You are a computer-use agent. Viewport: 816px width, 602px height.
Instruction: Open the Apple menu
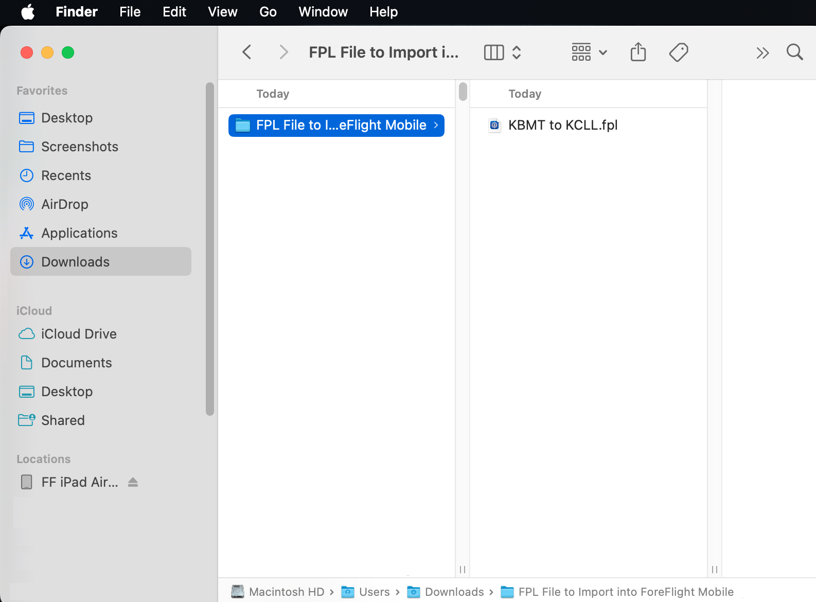[28, 12]
